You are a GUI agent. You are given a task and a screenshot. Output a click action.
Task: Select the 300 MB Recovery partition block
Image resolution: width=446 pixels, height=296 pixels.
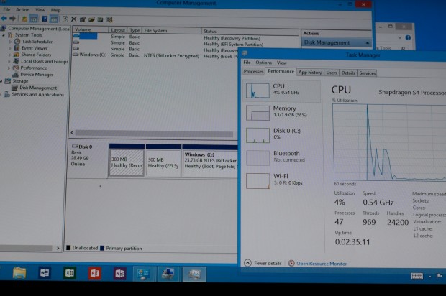pos(127,160)
